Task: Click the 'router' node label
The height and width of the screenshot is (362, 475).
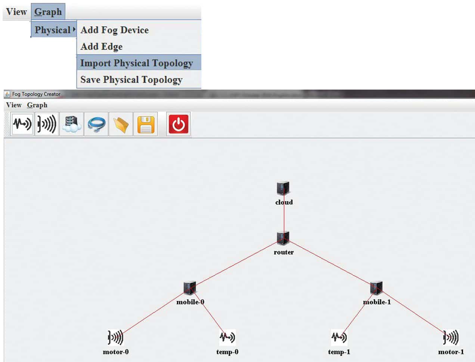Action: click(x=283, y=252)
